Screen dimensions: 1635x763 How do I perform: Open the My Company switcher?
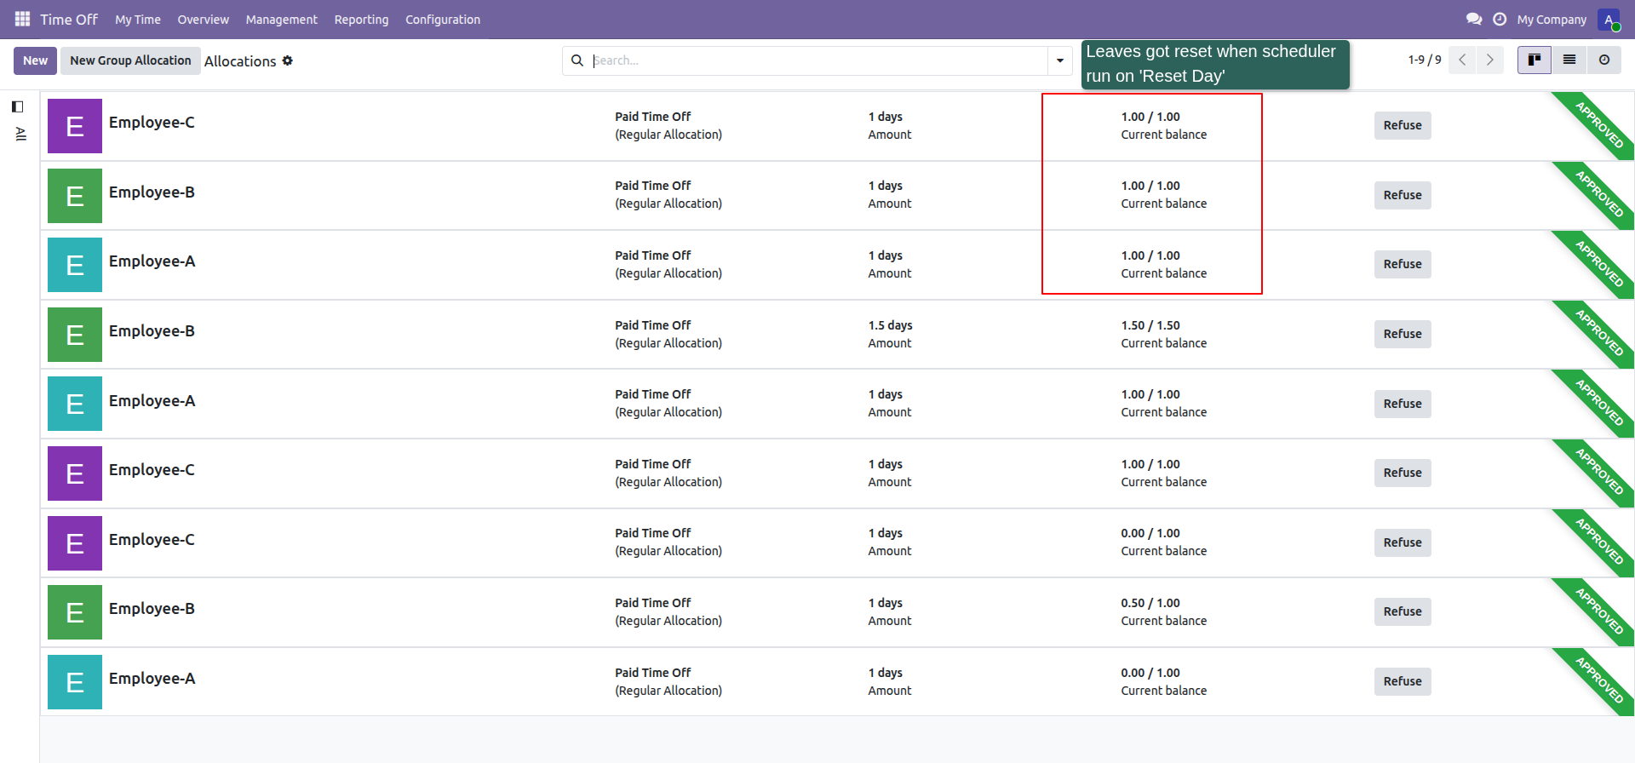[1552, 20]
